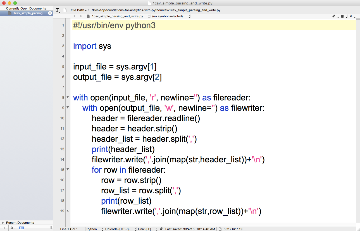Screen dimensions: 360x231
Task: Select the "T" text settings icon near File Path
Action: (58, 10)
